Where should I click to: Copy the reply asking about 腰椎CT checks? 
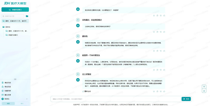157,16
